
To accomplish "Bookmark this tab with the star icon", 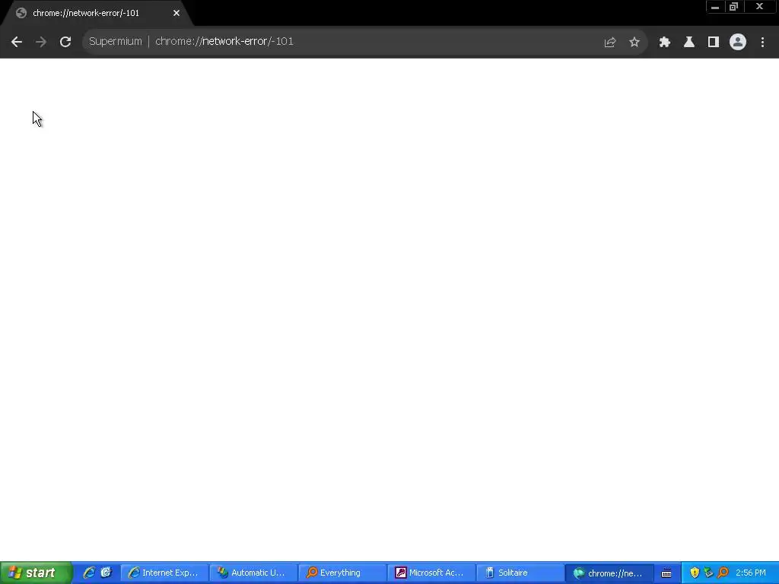I will coord(634,43).
